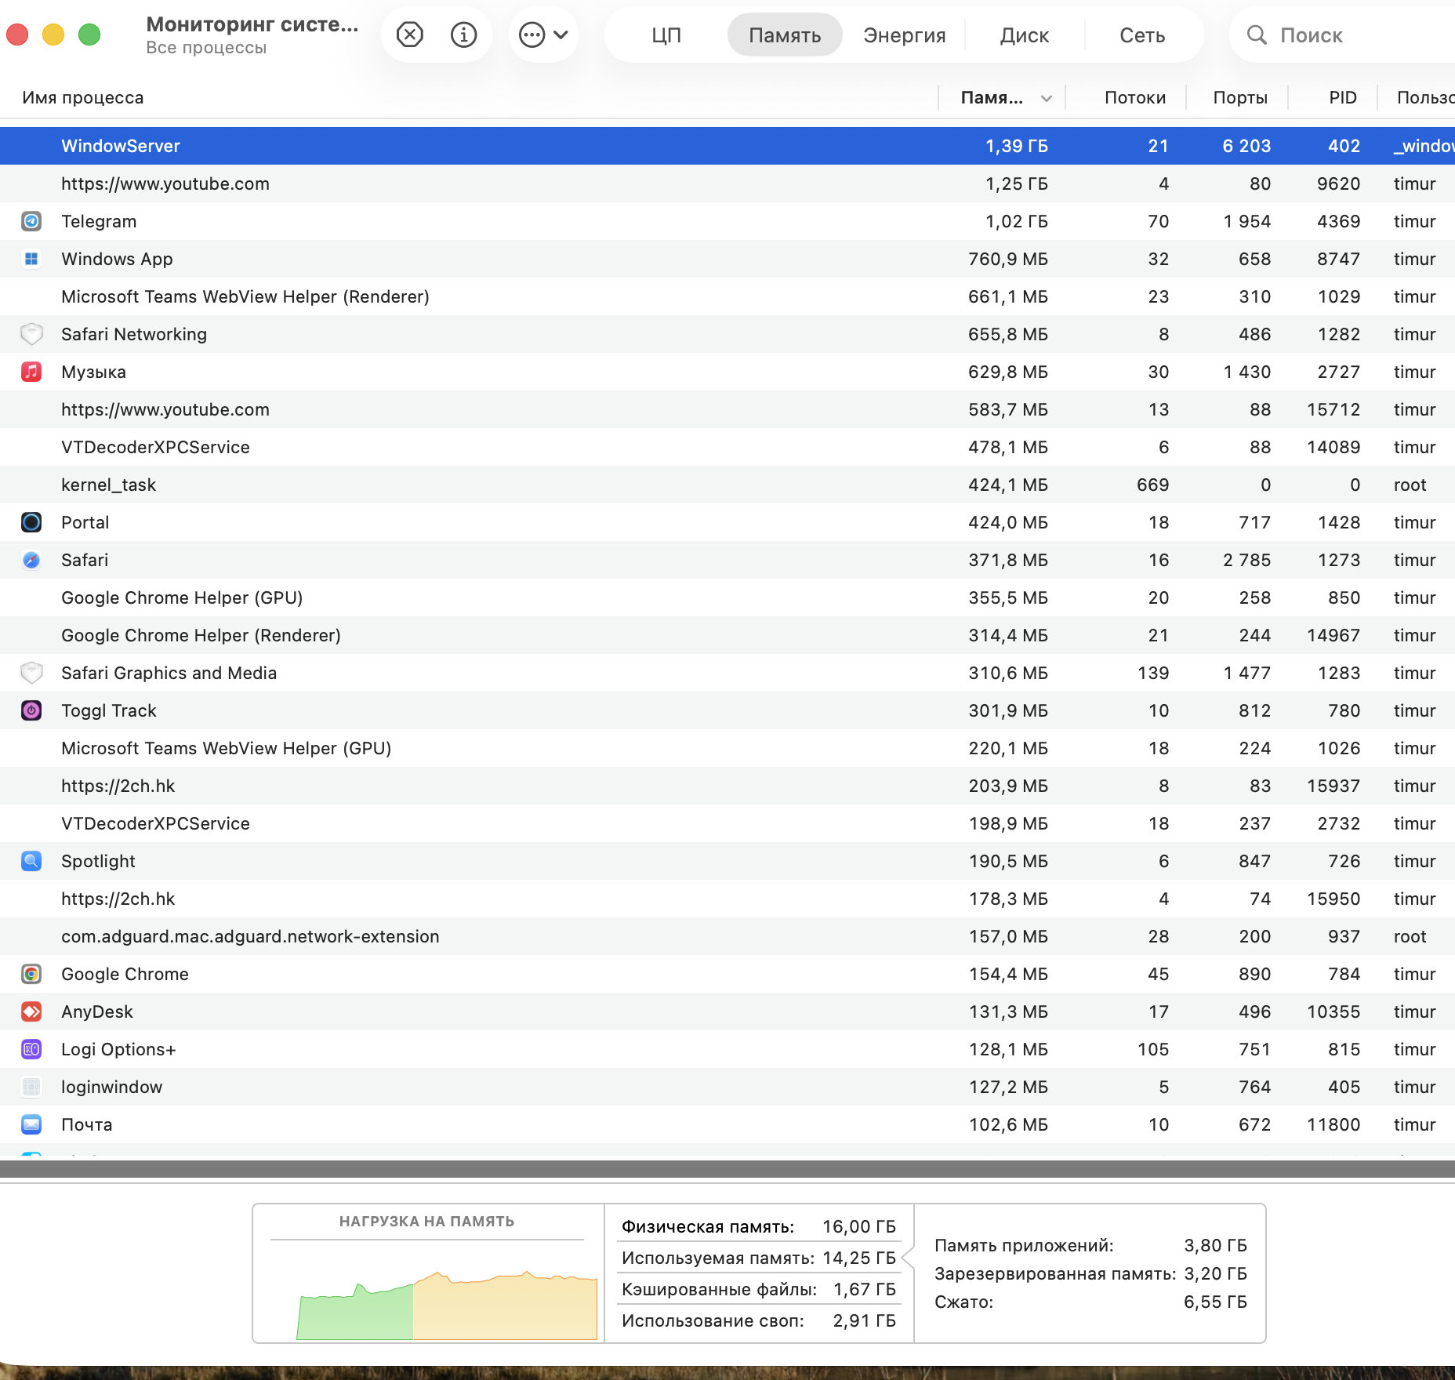Switch to the Память tab
The image size is (1455, 1380).
coord(785,35)
